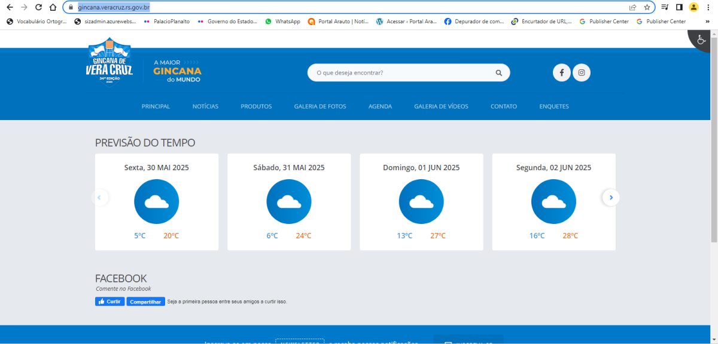Click the 24ºC maximum temperature

(x=303, y=236)
